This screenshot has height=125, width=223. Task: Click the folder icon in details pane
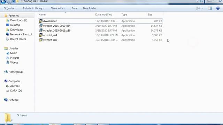point(8,117)
